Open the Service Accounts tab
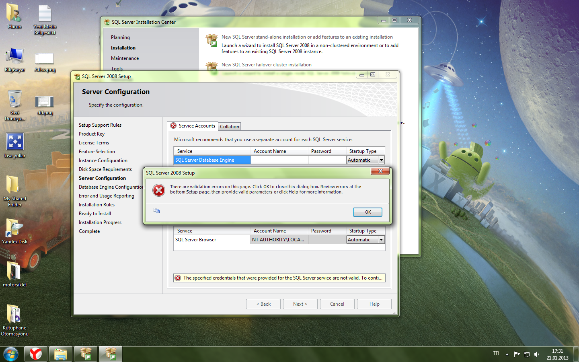Image resolution: width=579 pixels, height=362 pixels. point(193,126)
